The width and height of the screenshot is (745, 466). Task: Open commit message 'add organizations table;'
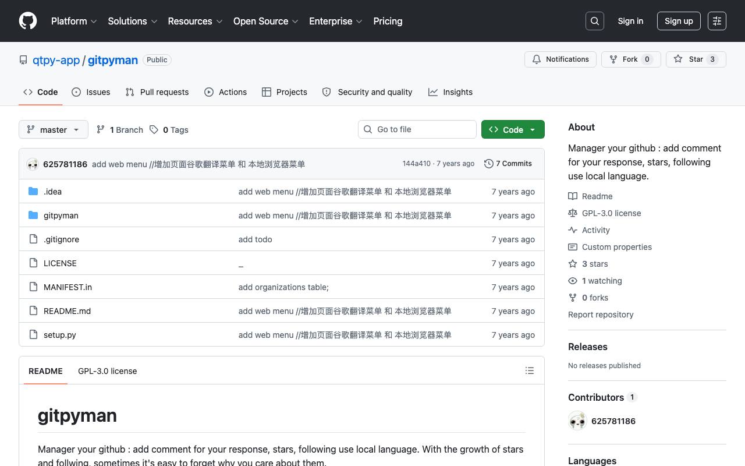click(283, 287)
